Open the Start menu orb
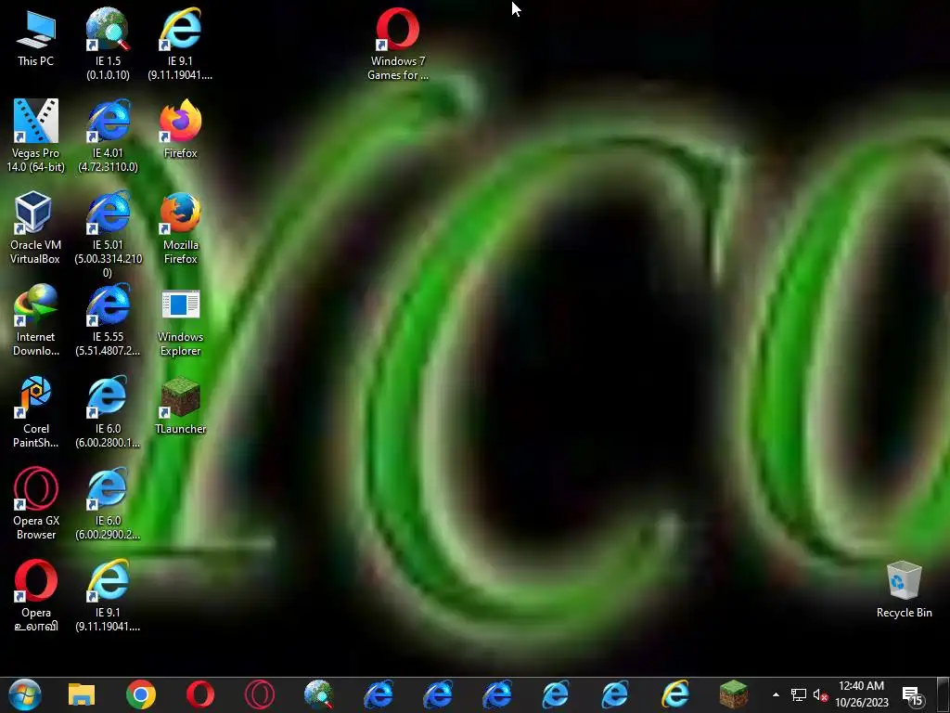The image size is (950, 713). 25,694
